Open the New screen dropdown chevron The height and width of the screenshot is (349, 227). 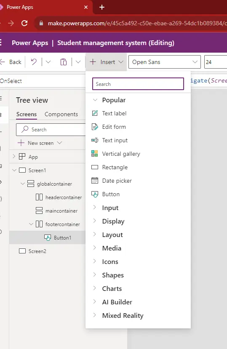pos(59,143)
